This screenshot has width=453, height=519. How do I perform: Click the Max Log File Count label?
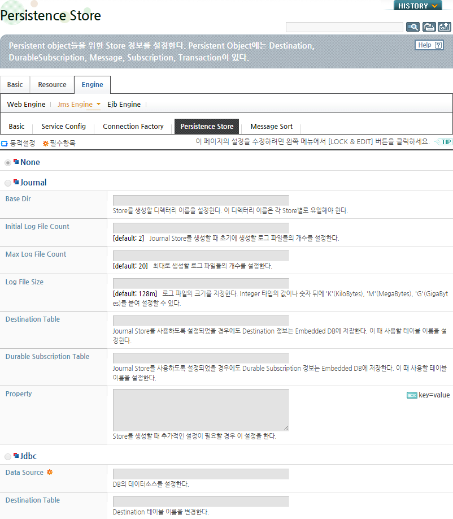click(36, 254)
